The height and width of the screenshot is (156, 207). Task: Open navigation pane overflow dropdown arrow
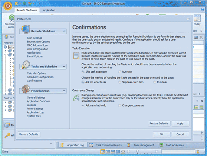(x=51, y=144)
